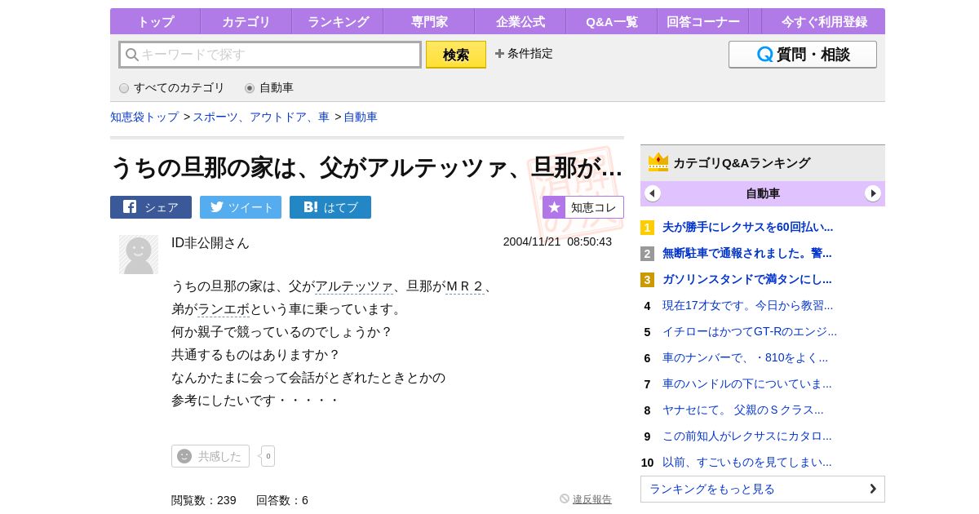Click the 共感した count bubble showing 0
979x514 pixels.
tap(268, 456)
